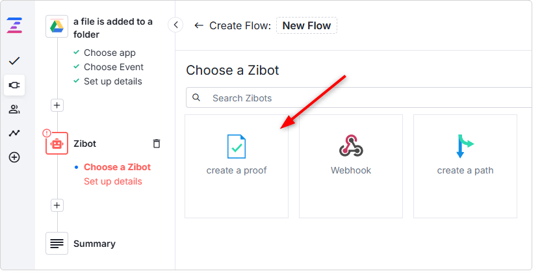Delete the Zibot step with trash icon
This screenshot has height=280, width=542.
157,144
